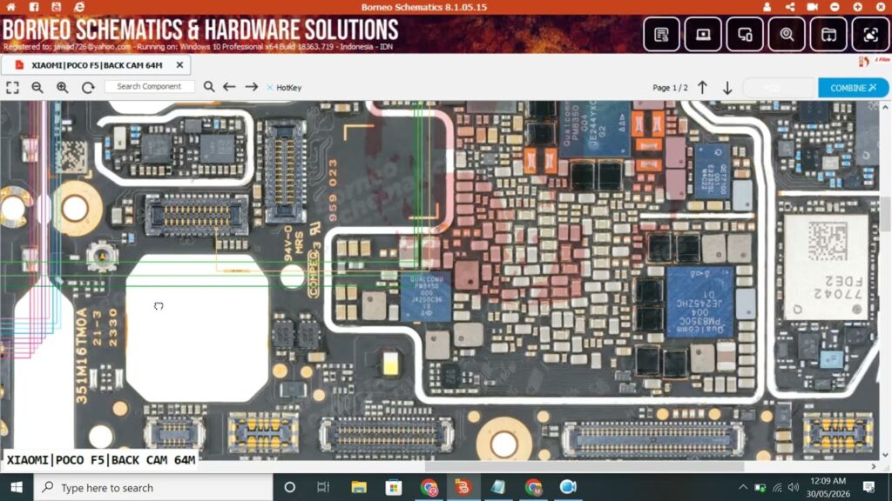Viewport: 892px width, 501px height.
Task: Click the XIAOMI|POCO F5|BACK CAM 64M caption label
Action: (101, 460)
